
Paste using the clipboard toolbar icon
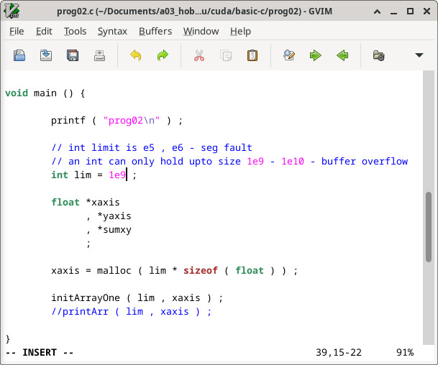[252, 55]
